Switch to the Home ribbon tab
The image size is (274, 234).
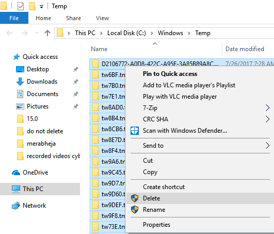43,18
